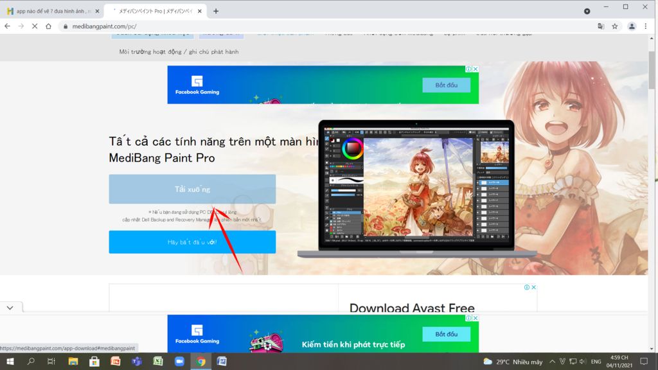Open Microsoft Teams from the taskbar
The height and width of the screenshot is (370, 658).
click(x=137, y=361)
